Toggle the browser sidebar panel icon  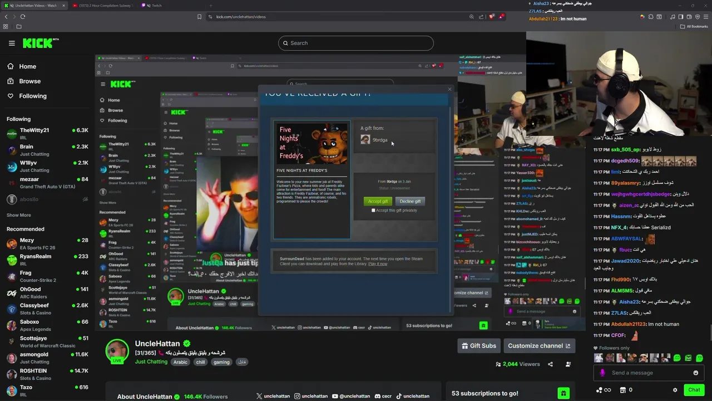coord(681,17)
